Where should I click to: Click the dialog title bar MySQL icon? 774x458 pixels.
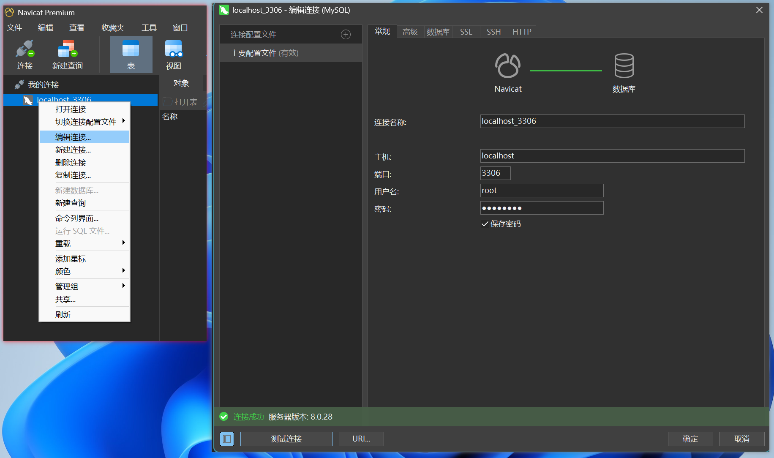click(x=224, y=10)
